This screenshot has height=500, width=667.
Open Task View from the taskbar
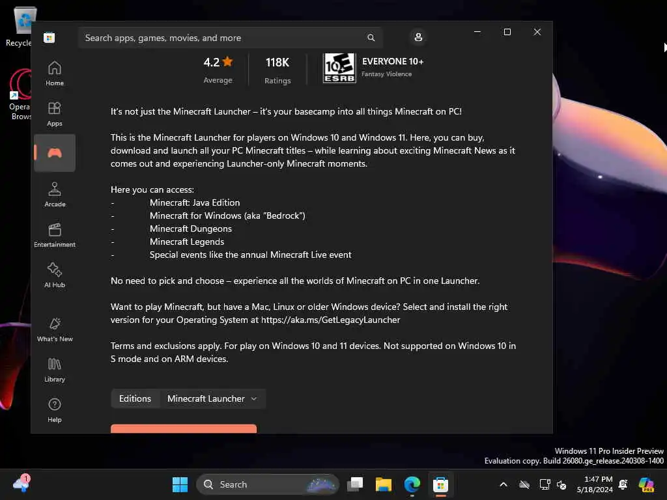pyautogui.click(x=355, y=484)
